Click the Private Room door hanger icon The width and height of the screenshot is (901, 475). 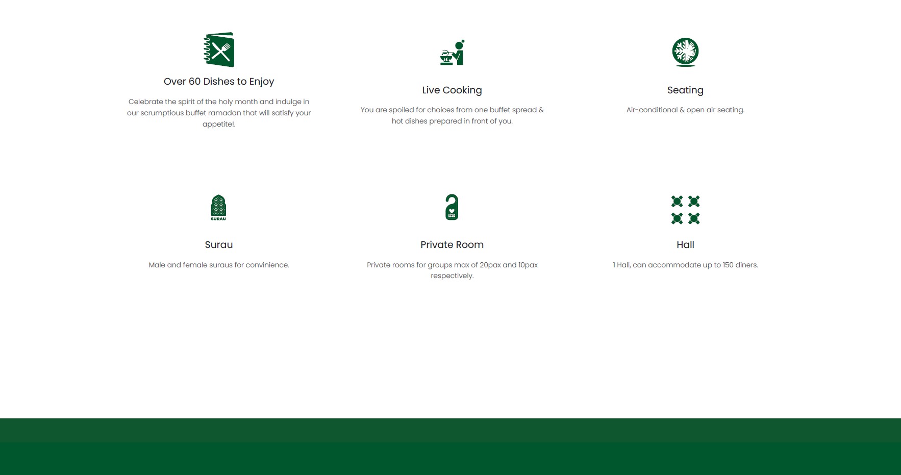click(452, 207)
